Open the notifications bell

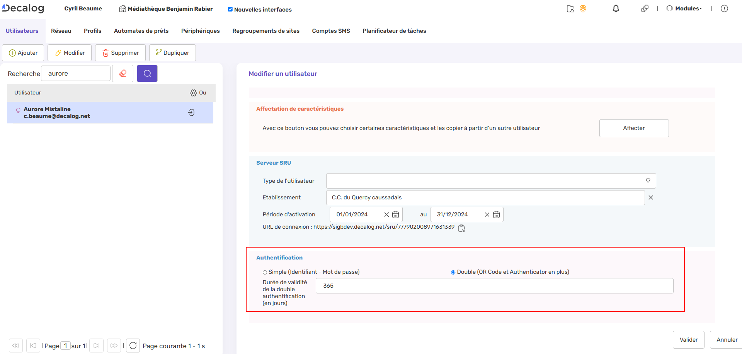coord(616,8)
